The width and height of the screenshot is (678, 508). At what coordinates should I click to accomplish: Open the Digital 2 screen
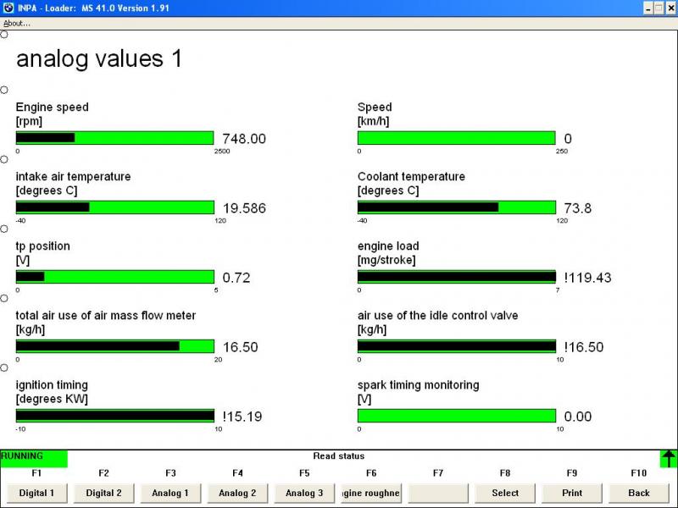coord(104,493)
